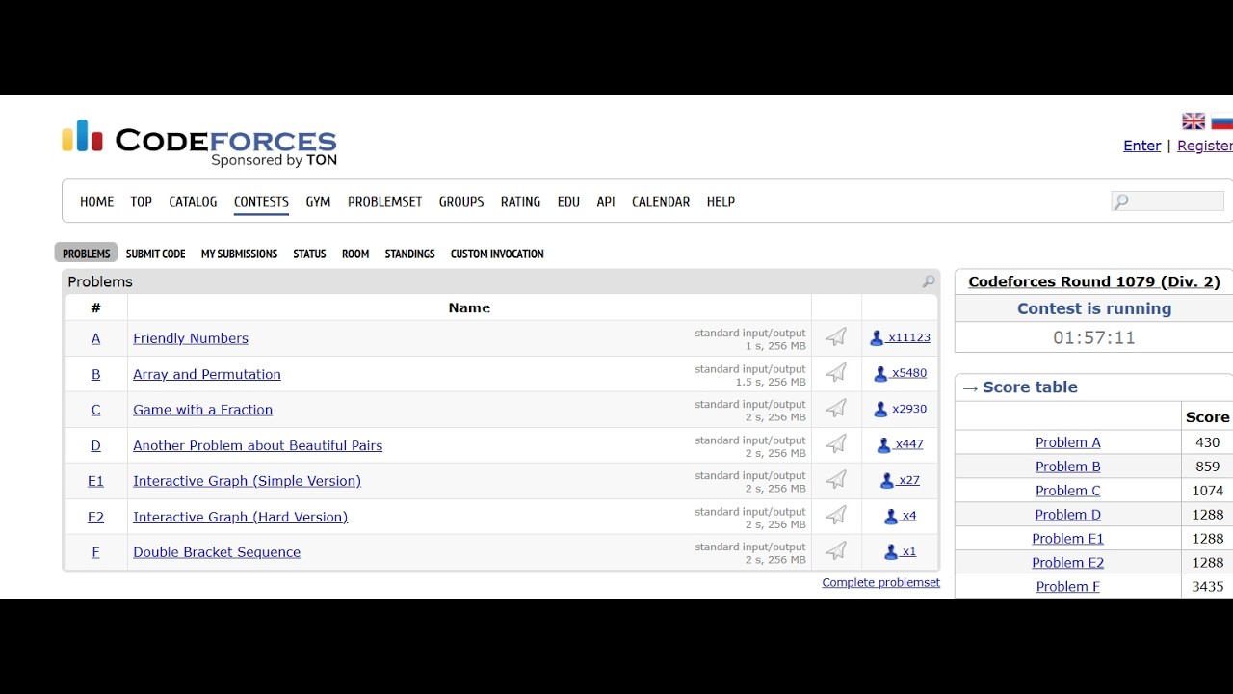Screen dimensions: 1233x694
Task: Select the ROOM tab
Action: tap(355, 254)
